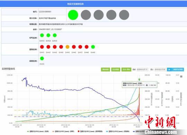
Task: Click the coordinates value 104.8991000, 25.1550000
Action: tap(50, 29)
